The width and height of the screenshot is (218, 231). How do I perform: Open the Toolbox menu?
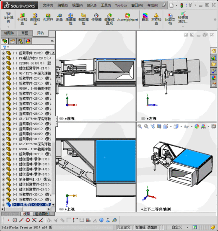tap(121, 5)
